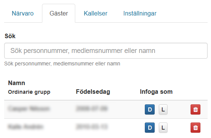Click the first guest's blurred birthday

[x=92, y=109]
